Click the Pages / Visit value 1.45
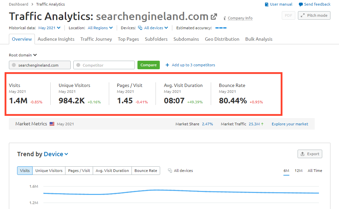The height and width of the screenshot is (209, 339). (x=125, y=101)
